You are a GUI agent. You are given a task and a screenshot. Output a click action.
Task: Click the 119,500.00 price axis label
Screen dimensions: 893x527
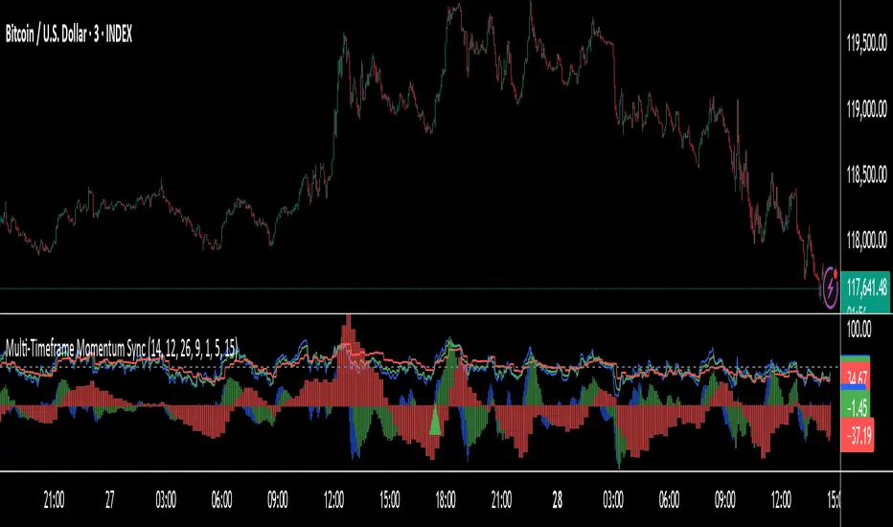(866, 43)
